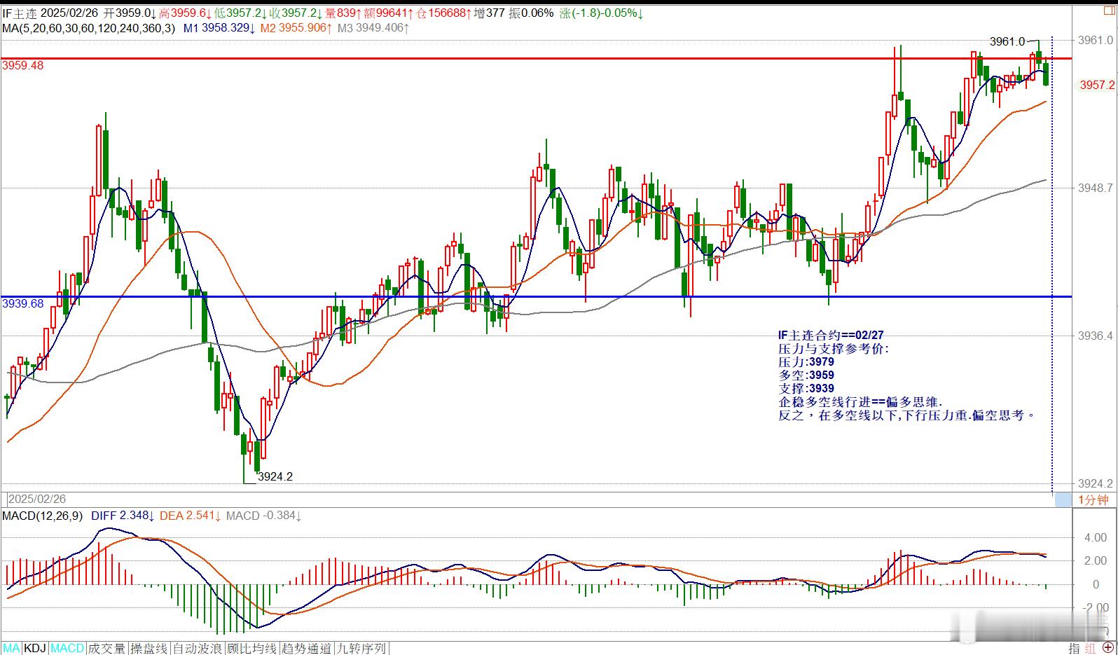Click the 增377 value in header
Screen dimensions: 1118x655
click(489, 13)
